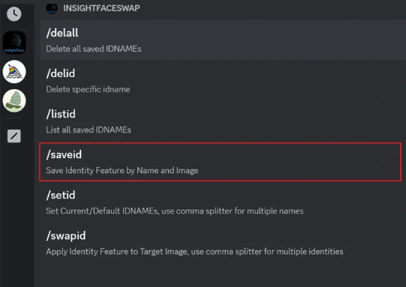Select the highlighted /saveid command

221,162
